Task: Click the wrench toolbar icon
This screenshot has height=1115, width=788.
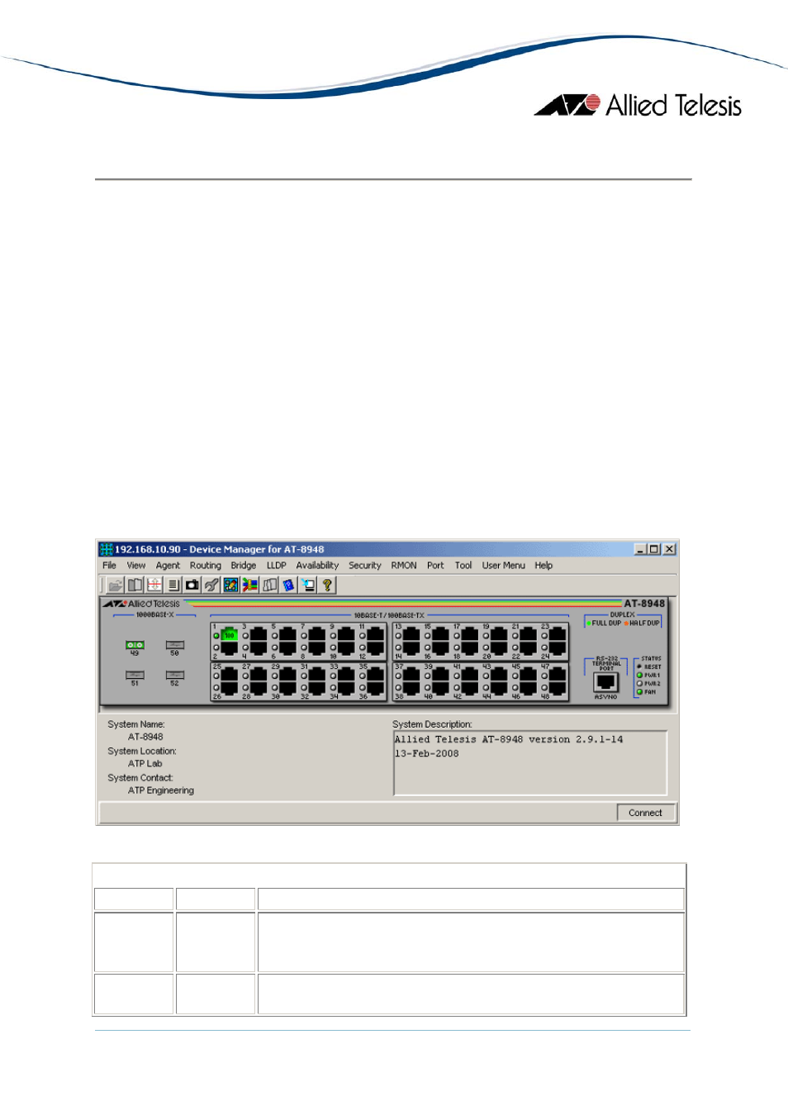Action: point(211,585)
